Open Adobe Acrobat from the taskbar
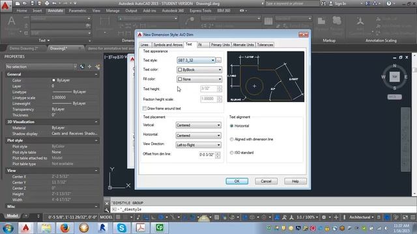417x234 pixels. tap(141, 228)
